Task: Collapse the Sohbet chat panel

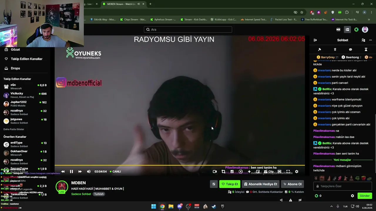Action: (x=315, y=40)
